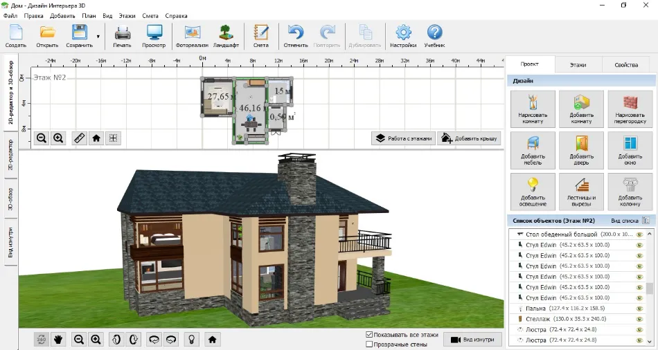This screenshot has height=350, width=658.
Task: Open the Ландшафт landscape tool
Action: click(x=226, y=36)
